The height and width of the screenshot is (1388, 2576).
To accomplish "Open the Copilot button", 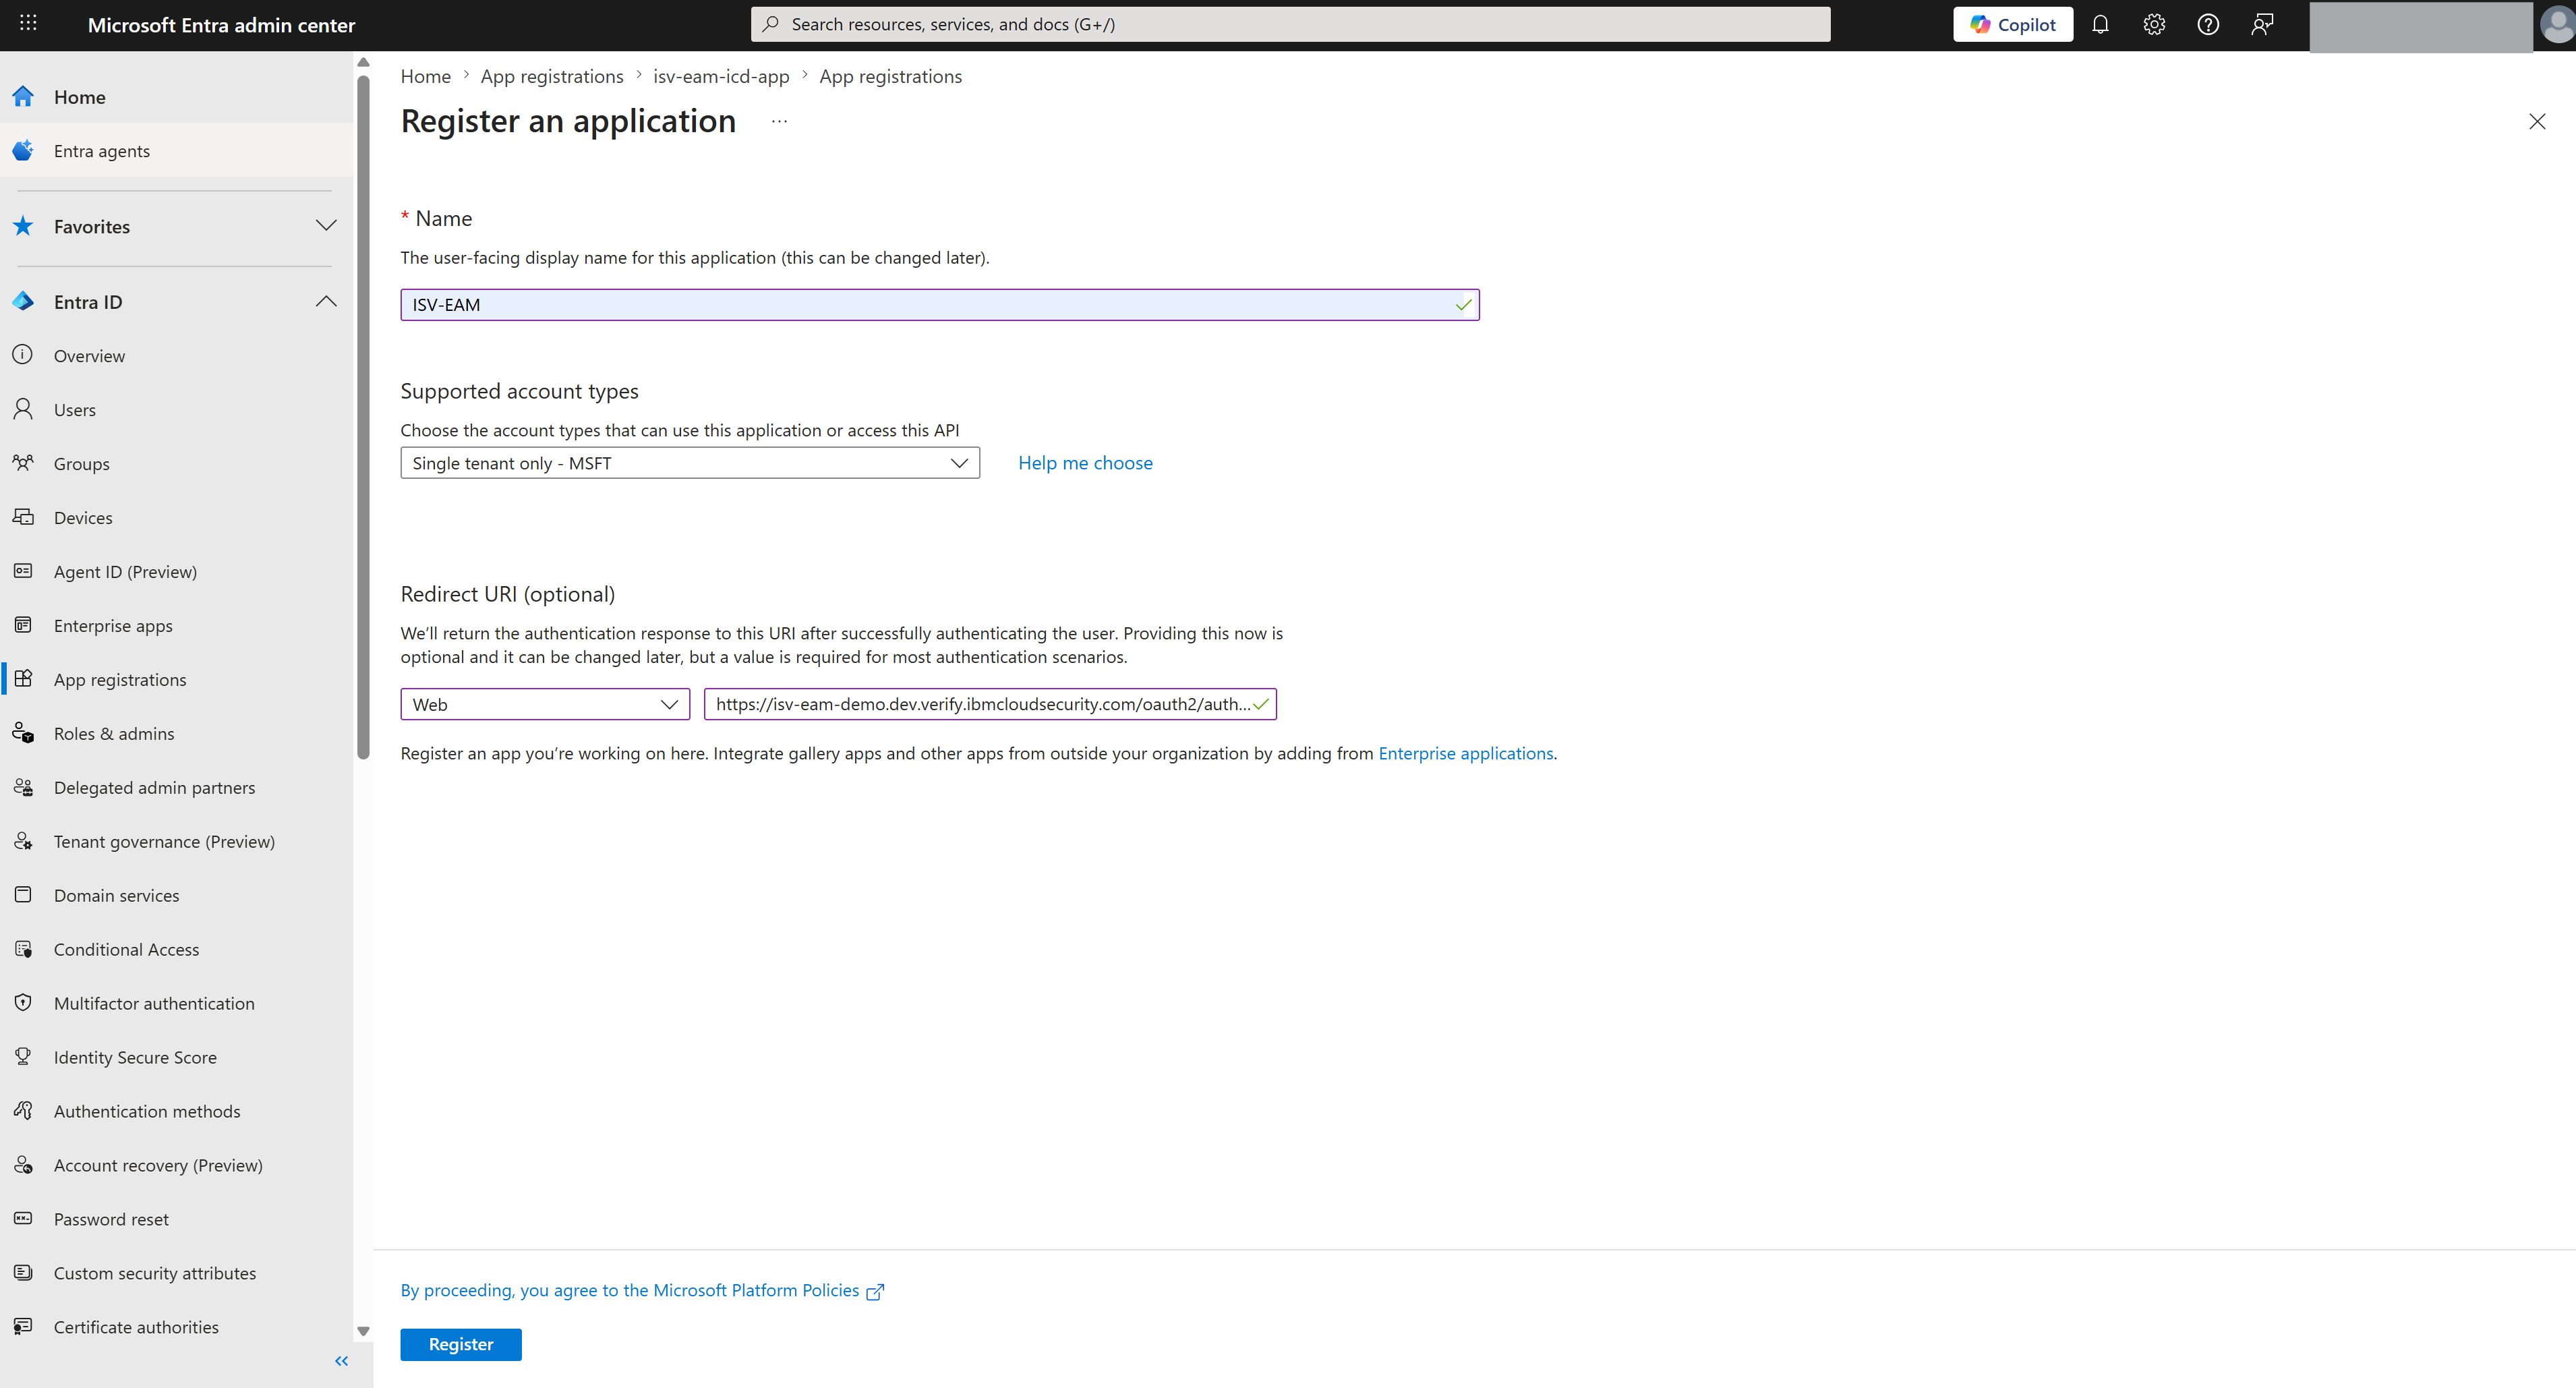I will tap(2013, 24).
